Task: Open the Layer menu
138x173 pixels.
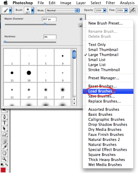Action: [81, 3]
